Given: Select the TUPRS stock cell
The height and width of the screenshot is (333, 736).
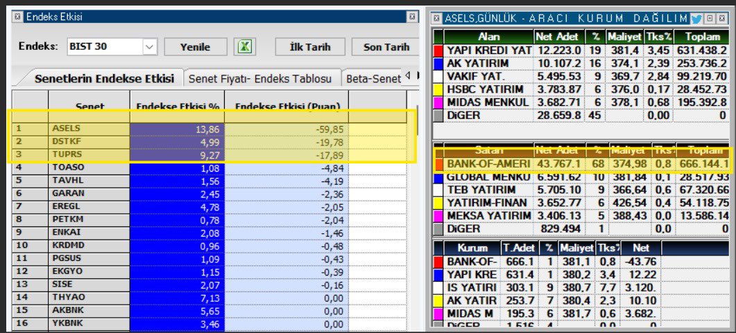Looking at the screenshot, I should point(89,154).
